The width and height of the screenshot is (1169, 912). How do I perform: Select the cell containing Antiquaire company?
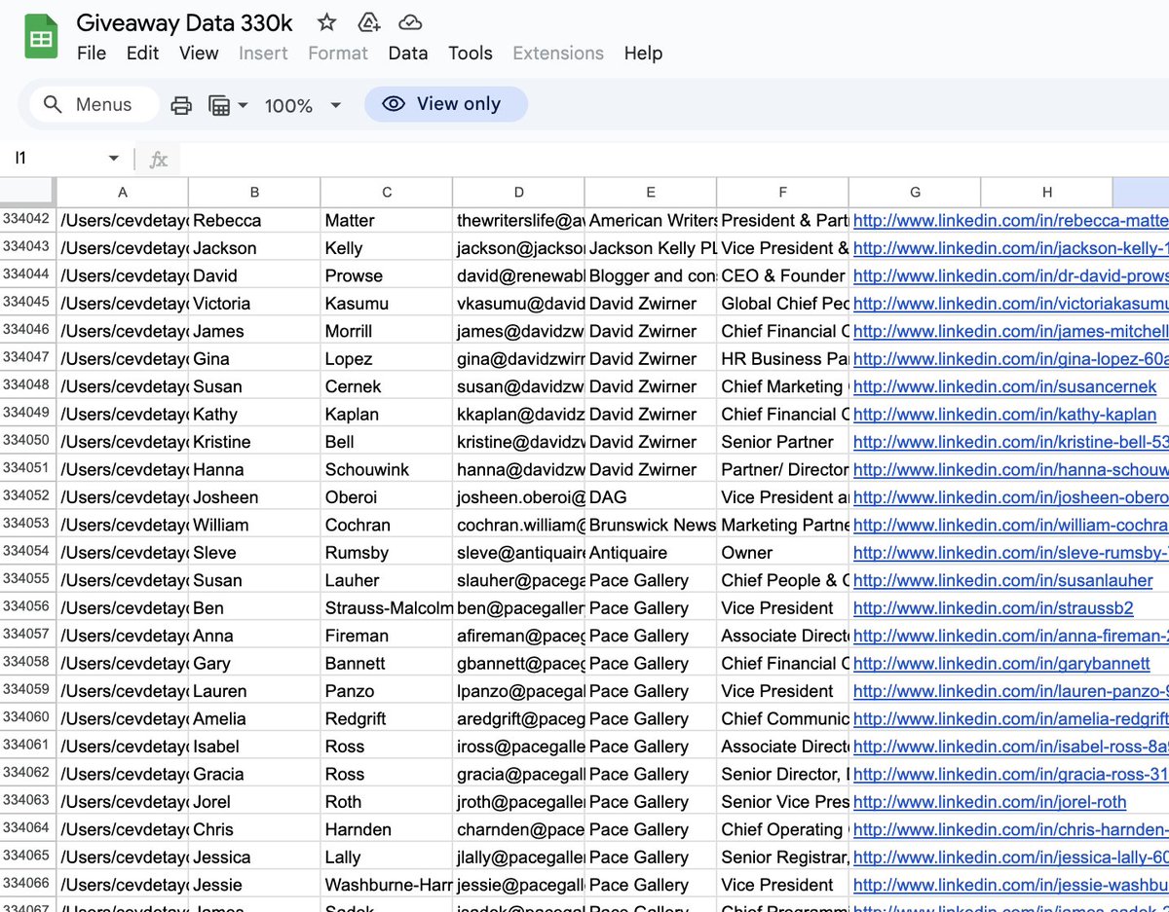pos(651,552)
